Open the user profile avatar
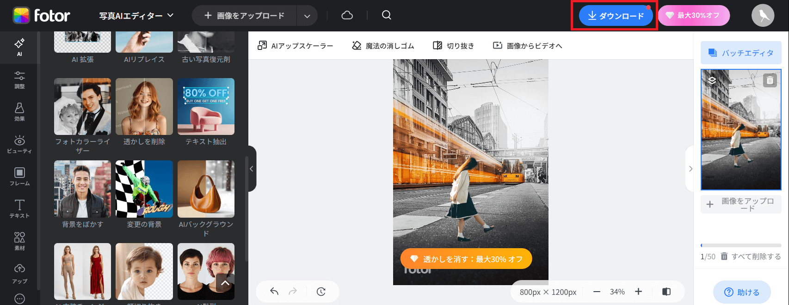Screen dimensions: 789x305 (763, 16)
